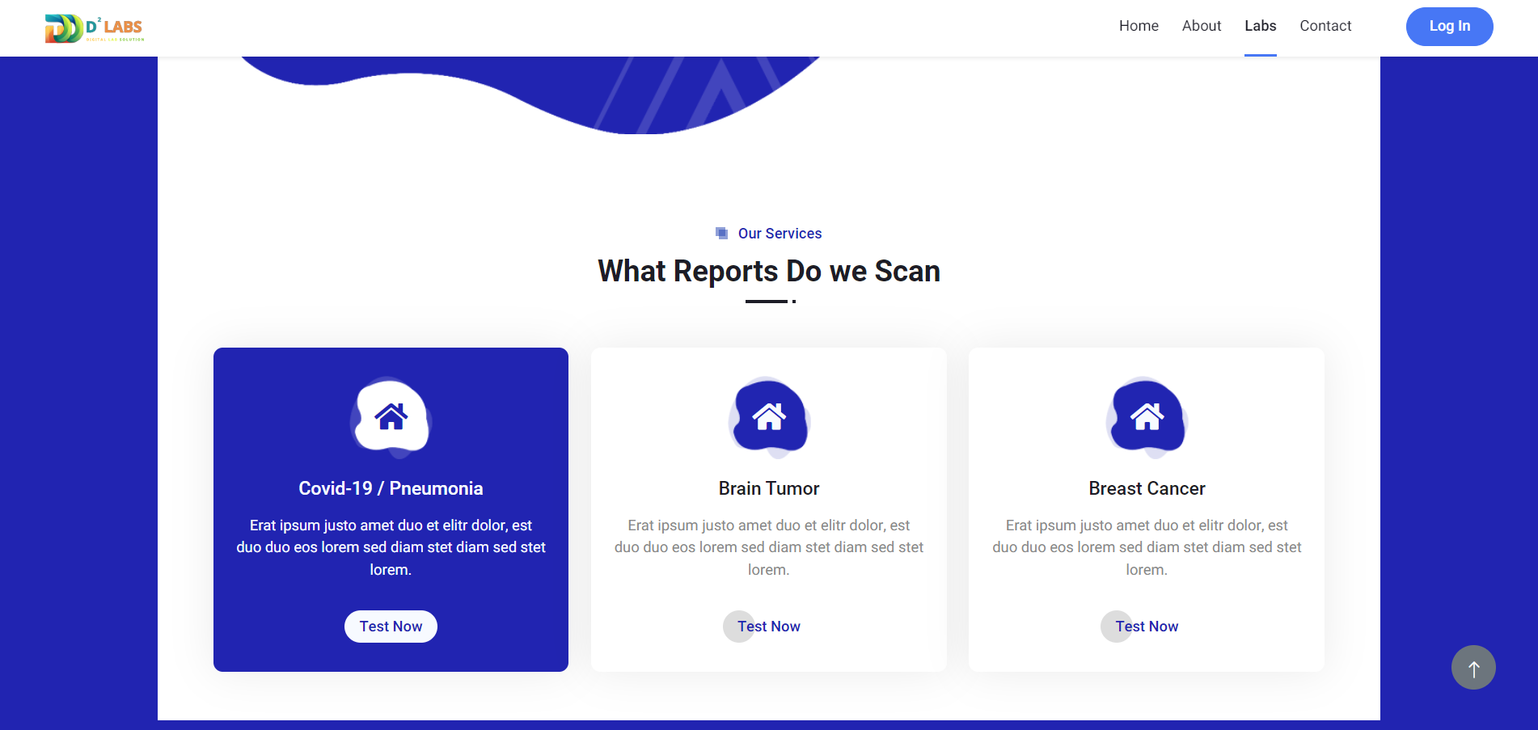Open the Our Services link

click(x=779, y=233)
